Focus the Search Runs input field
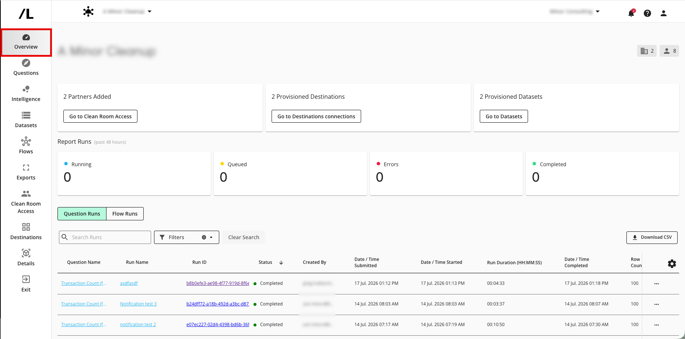This screenshot has width=685, height=339. (105, 237)
